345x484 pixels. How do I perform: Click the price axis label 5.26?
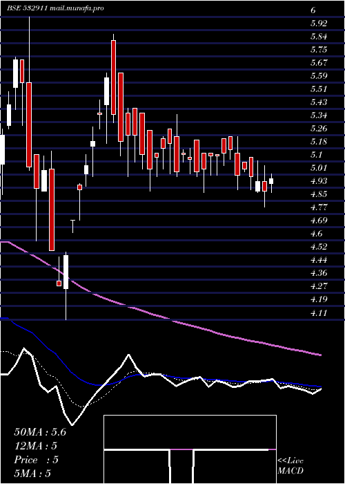coord(319,129)
